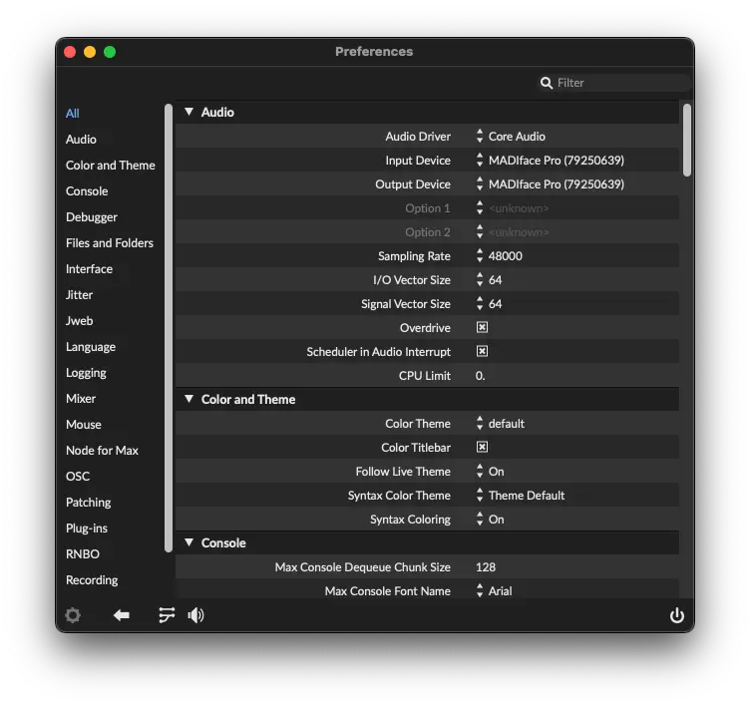Select Jitter in the category sidebar
750x706 pixels.
point(80,295)
